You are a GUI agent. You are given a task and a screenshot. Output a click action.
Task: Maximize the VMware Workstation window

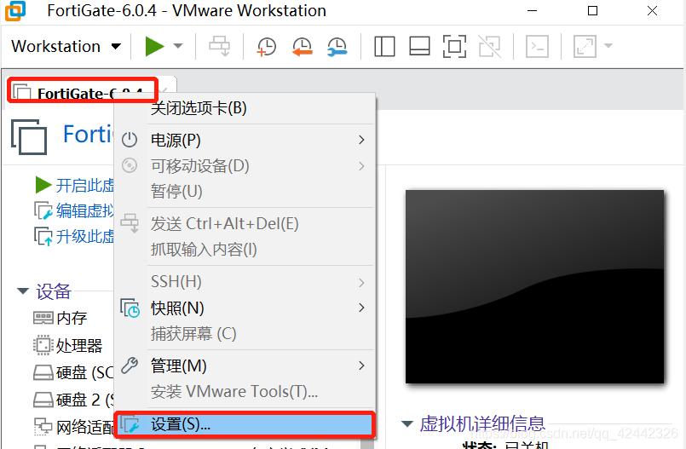pyautogui.click(x=592, y=11)
